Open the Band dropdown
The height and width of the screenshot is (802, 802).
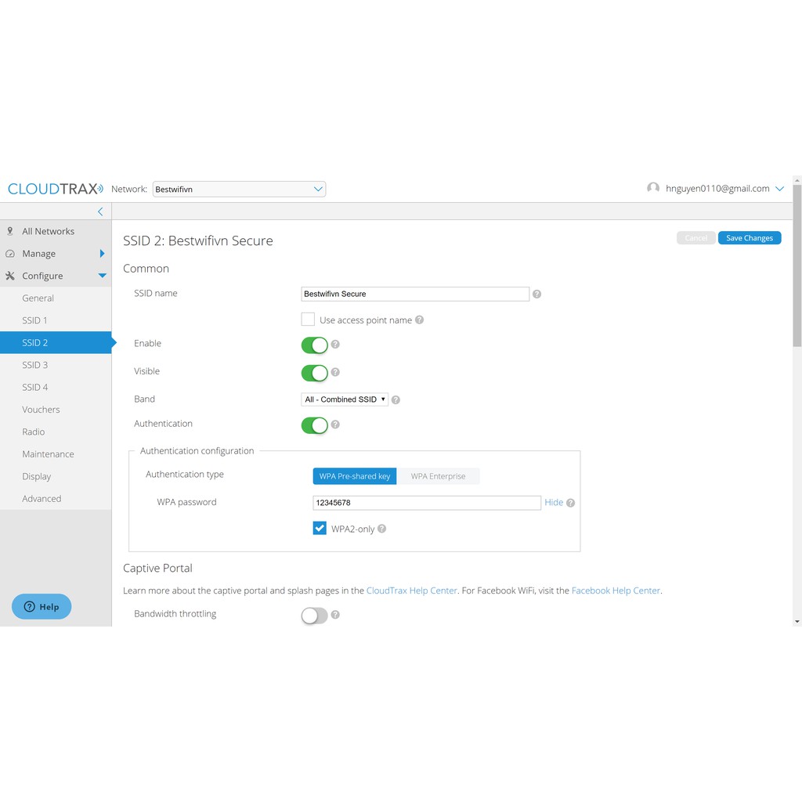pyautogui.click(x=345, y=399)
